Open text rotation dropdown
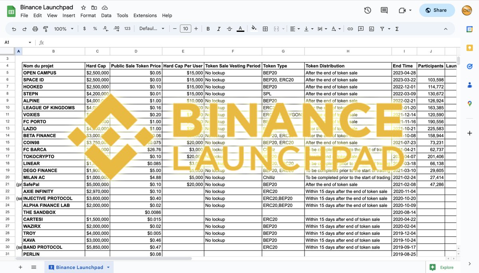Viewport: 479px width, 273px height. (x=336, y=29)
